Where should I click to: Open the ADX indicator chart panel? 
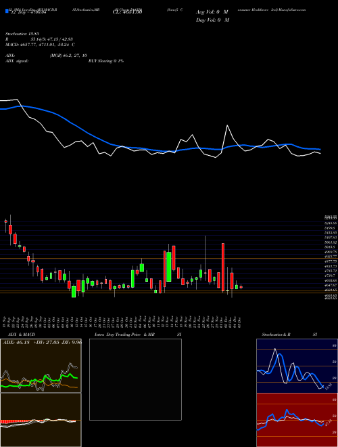pos(41,366)
